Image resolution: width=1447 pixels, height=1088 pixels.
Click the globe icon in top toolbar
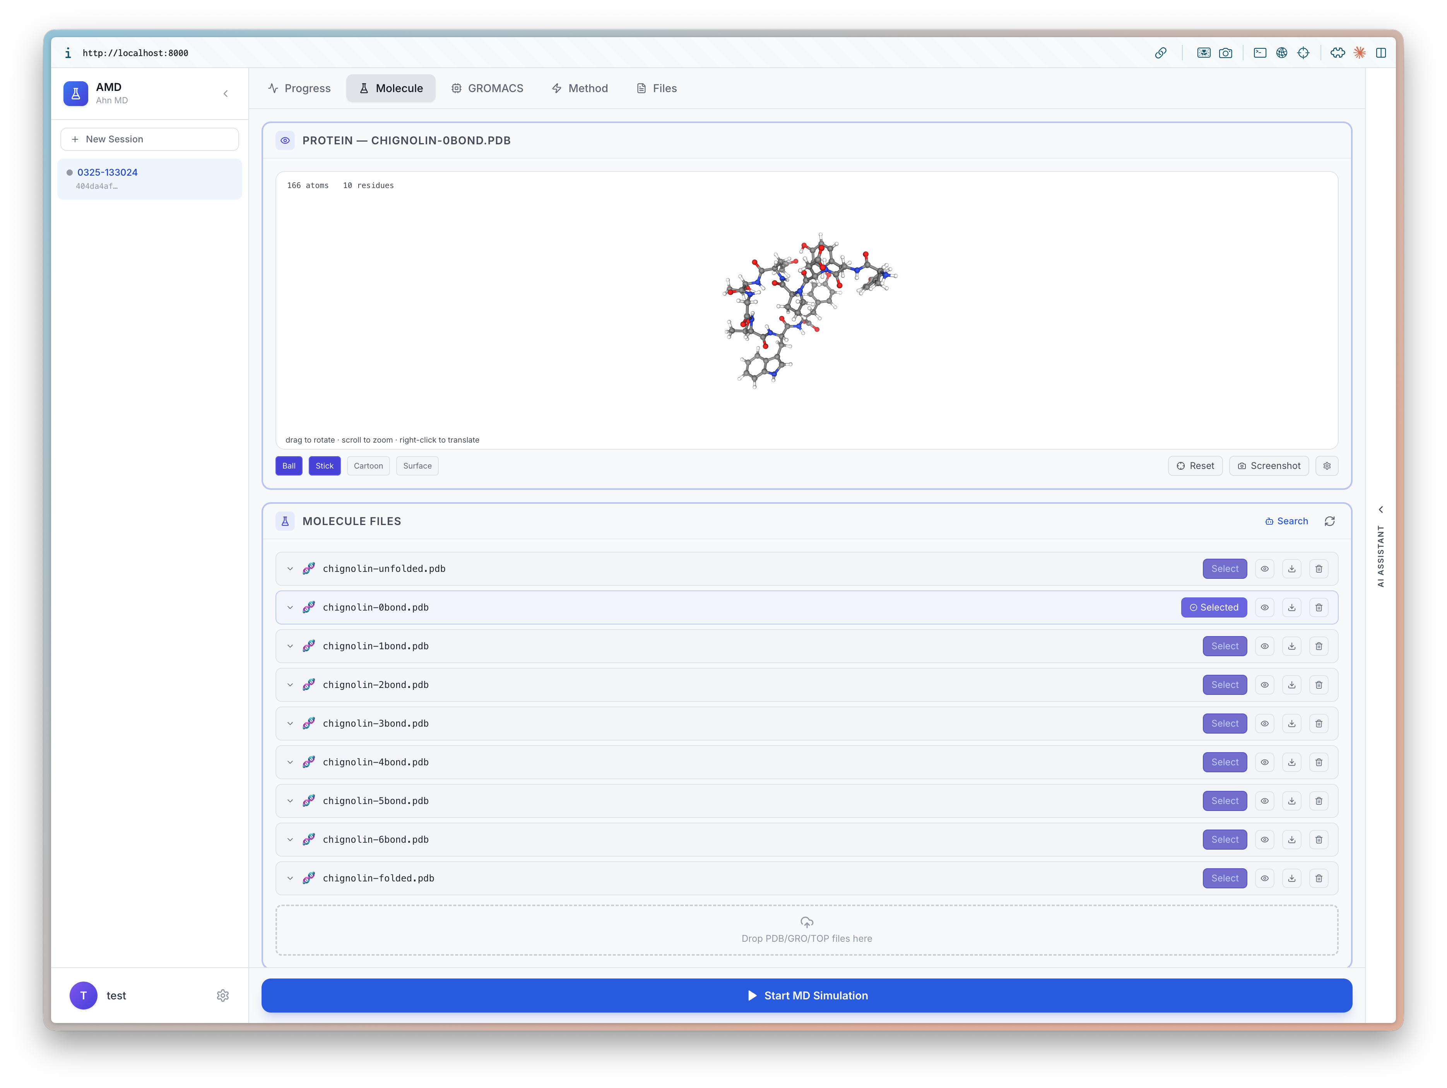coord(1281,53)
